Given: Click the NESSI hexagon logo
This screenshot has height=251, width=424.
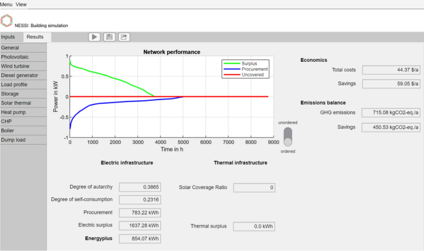Looking at the screenshot, I should [x=6, y=21].
